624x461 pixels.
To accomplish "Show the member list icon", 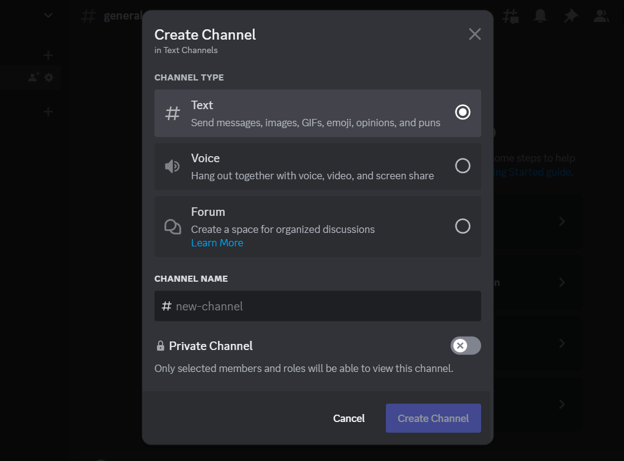I will pyautogui.click(x=601, y=16).
